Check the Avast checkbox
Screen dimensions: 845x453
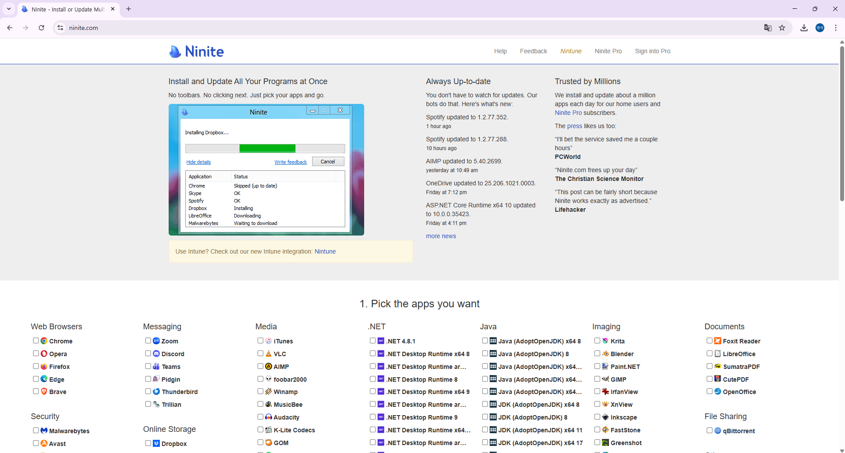pos(36,443)
